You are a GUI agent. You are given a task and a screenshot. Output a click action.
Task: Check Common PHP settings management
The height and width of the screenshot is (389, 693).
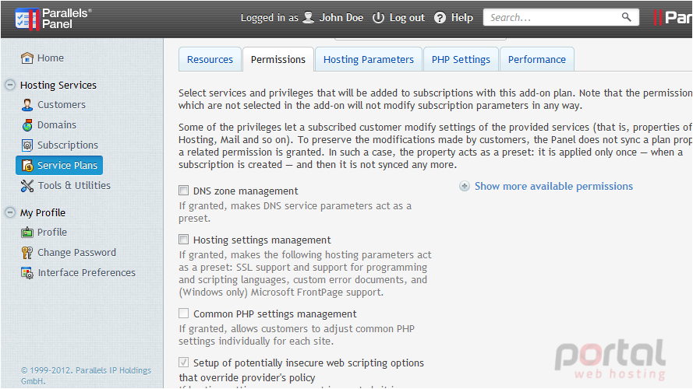[x=183, y=313]
